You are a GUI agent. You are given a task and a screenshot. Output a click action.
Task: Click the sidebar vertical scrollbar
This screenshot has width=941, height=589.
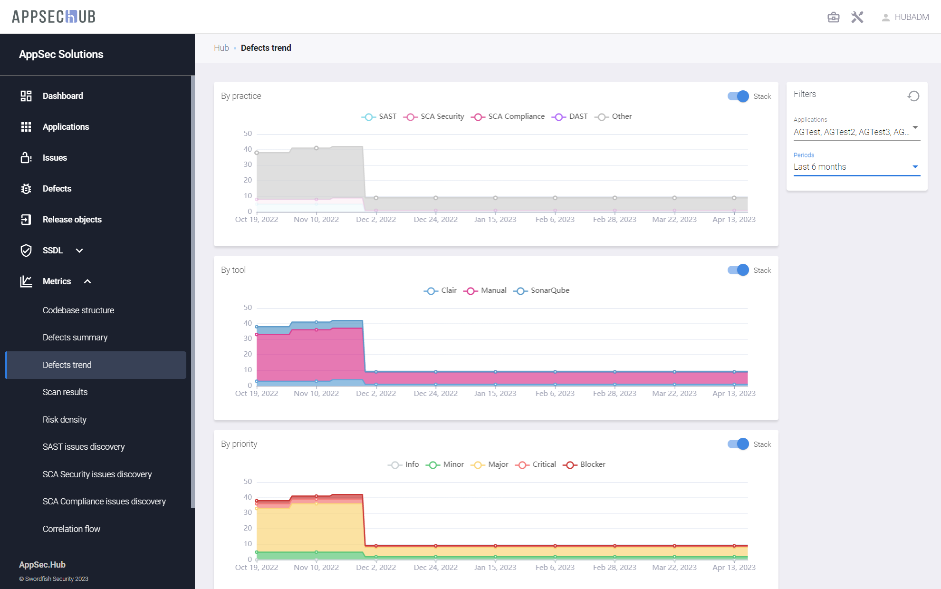[192, 285]
